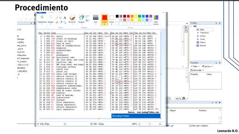239x134 pixels.
Task: Pick the gold swatch in second row
Action: tap(132, 20)
